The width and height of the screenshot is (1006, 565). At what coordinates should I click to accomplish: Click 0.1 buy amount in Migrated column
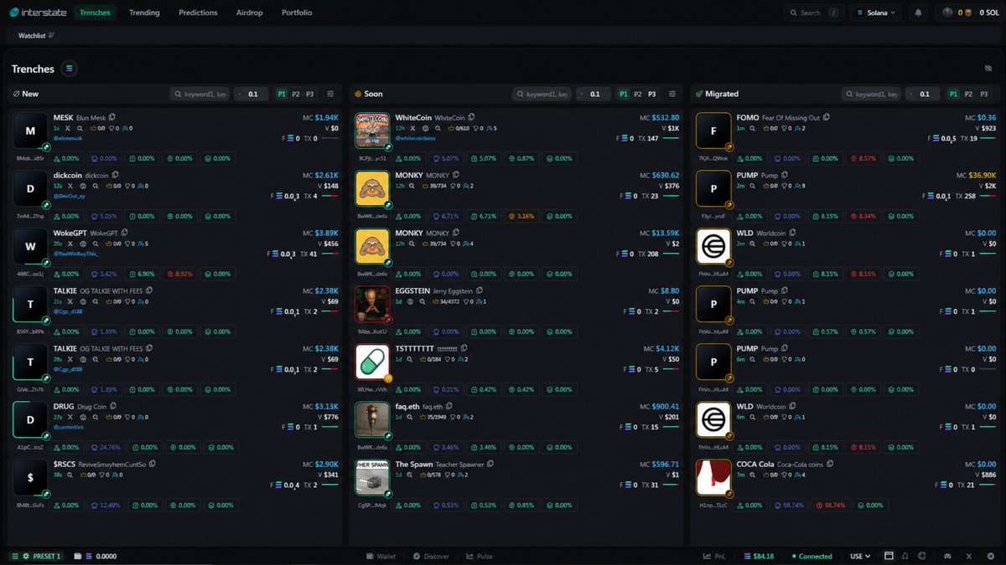coord(924,94)
